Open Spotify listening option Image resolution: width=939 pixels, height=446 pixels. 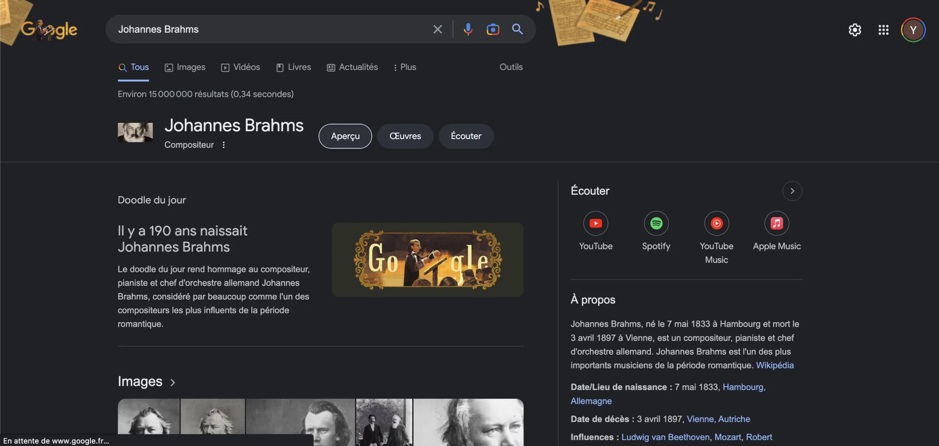[x=656, y=223]
